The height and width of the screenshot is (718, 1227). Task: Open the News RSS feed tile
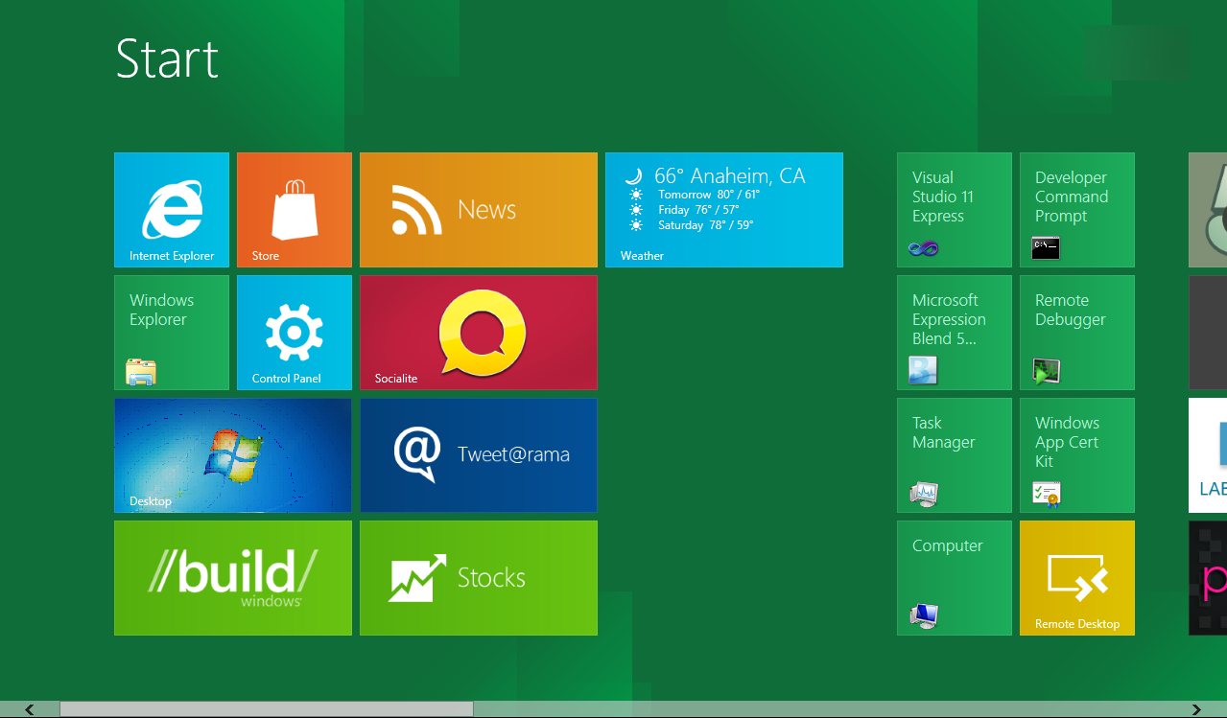point(479,210)
